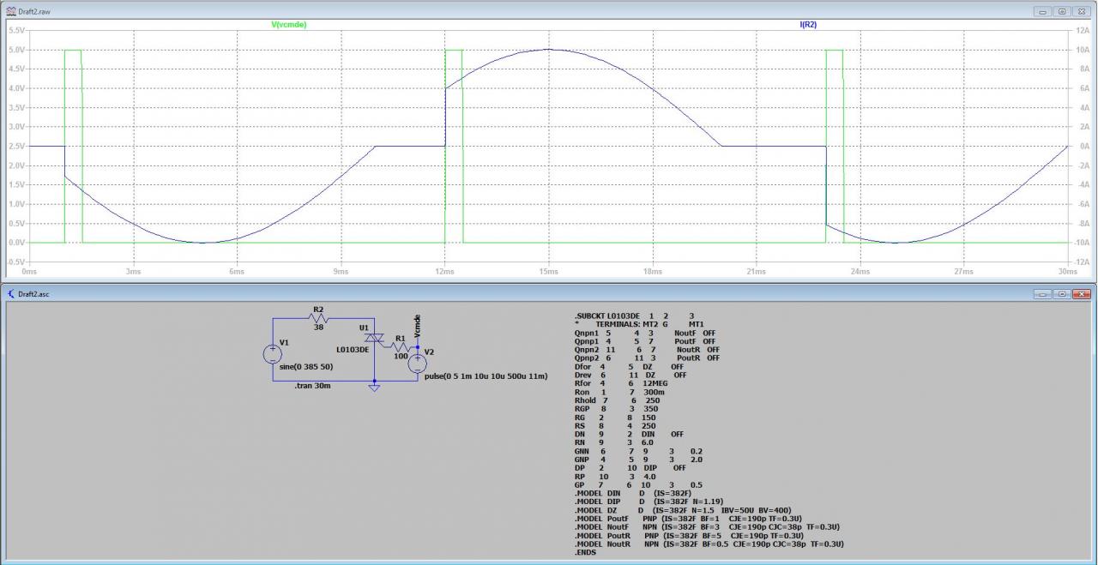Select the R2 resistor symbol
Viewport: 1098px width, 565px height.
pyautogui.click(x=319, y=318)
